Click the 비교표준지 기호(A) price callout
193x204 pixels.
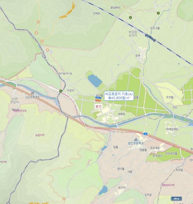click(119, 96)
